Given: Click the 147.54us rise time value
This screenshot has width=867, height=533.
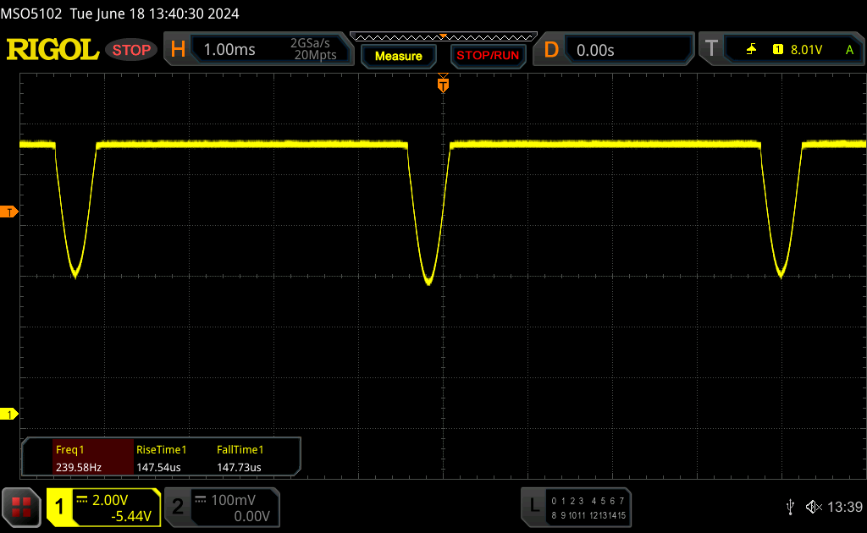Looking at the screenshot, I should [158, 467].
